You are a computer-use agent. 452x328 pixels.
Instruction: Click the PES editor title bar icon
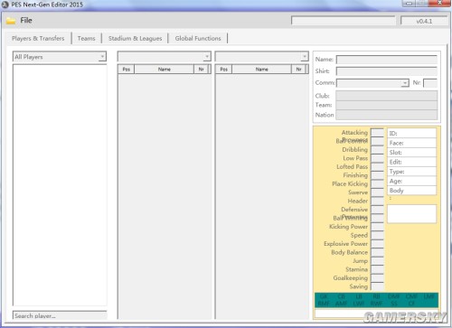pos(5,5)
